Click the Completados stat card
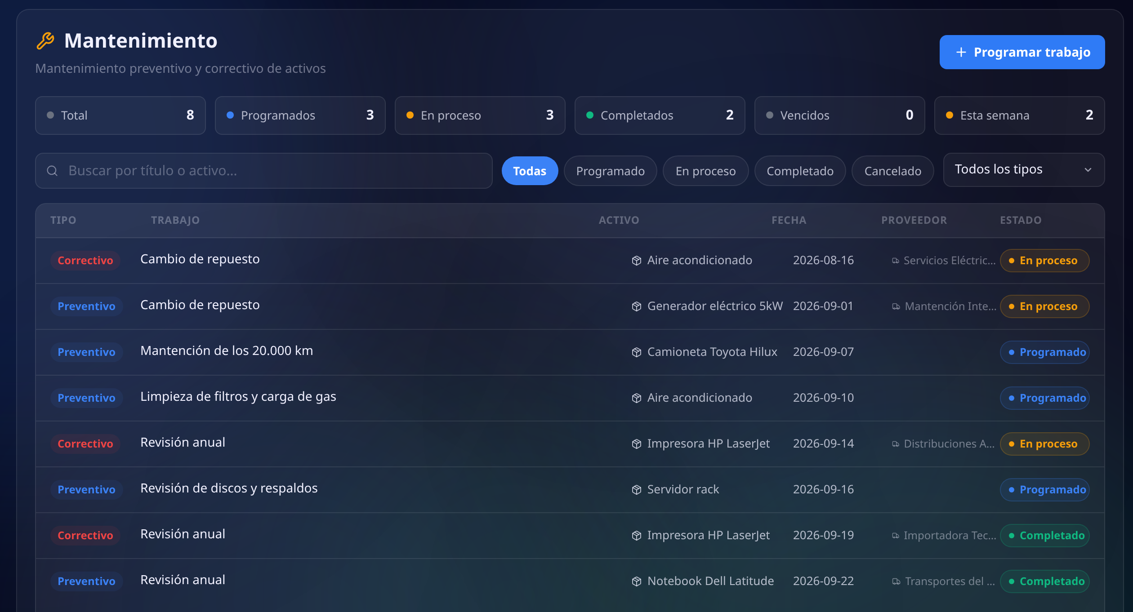This screenshot has height=612, width=1133. click(x=660, y=115)
